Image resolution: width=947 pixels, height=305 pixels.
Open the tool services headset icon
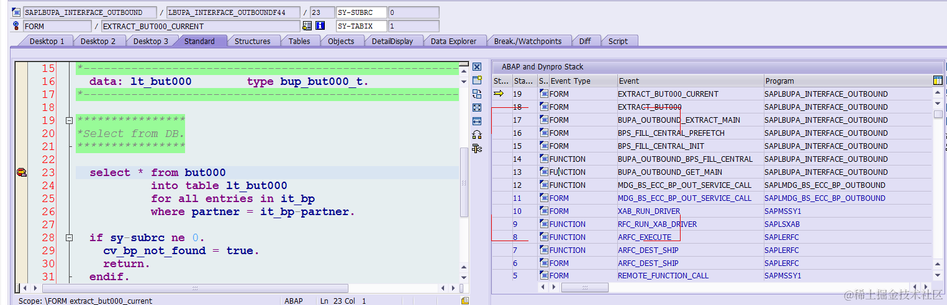[477, 135]
